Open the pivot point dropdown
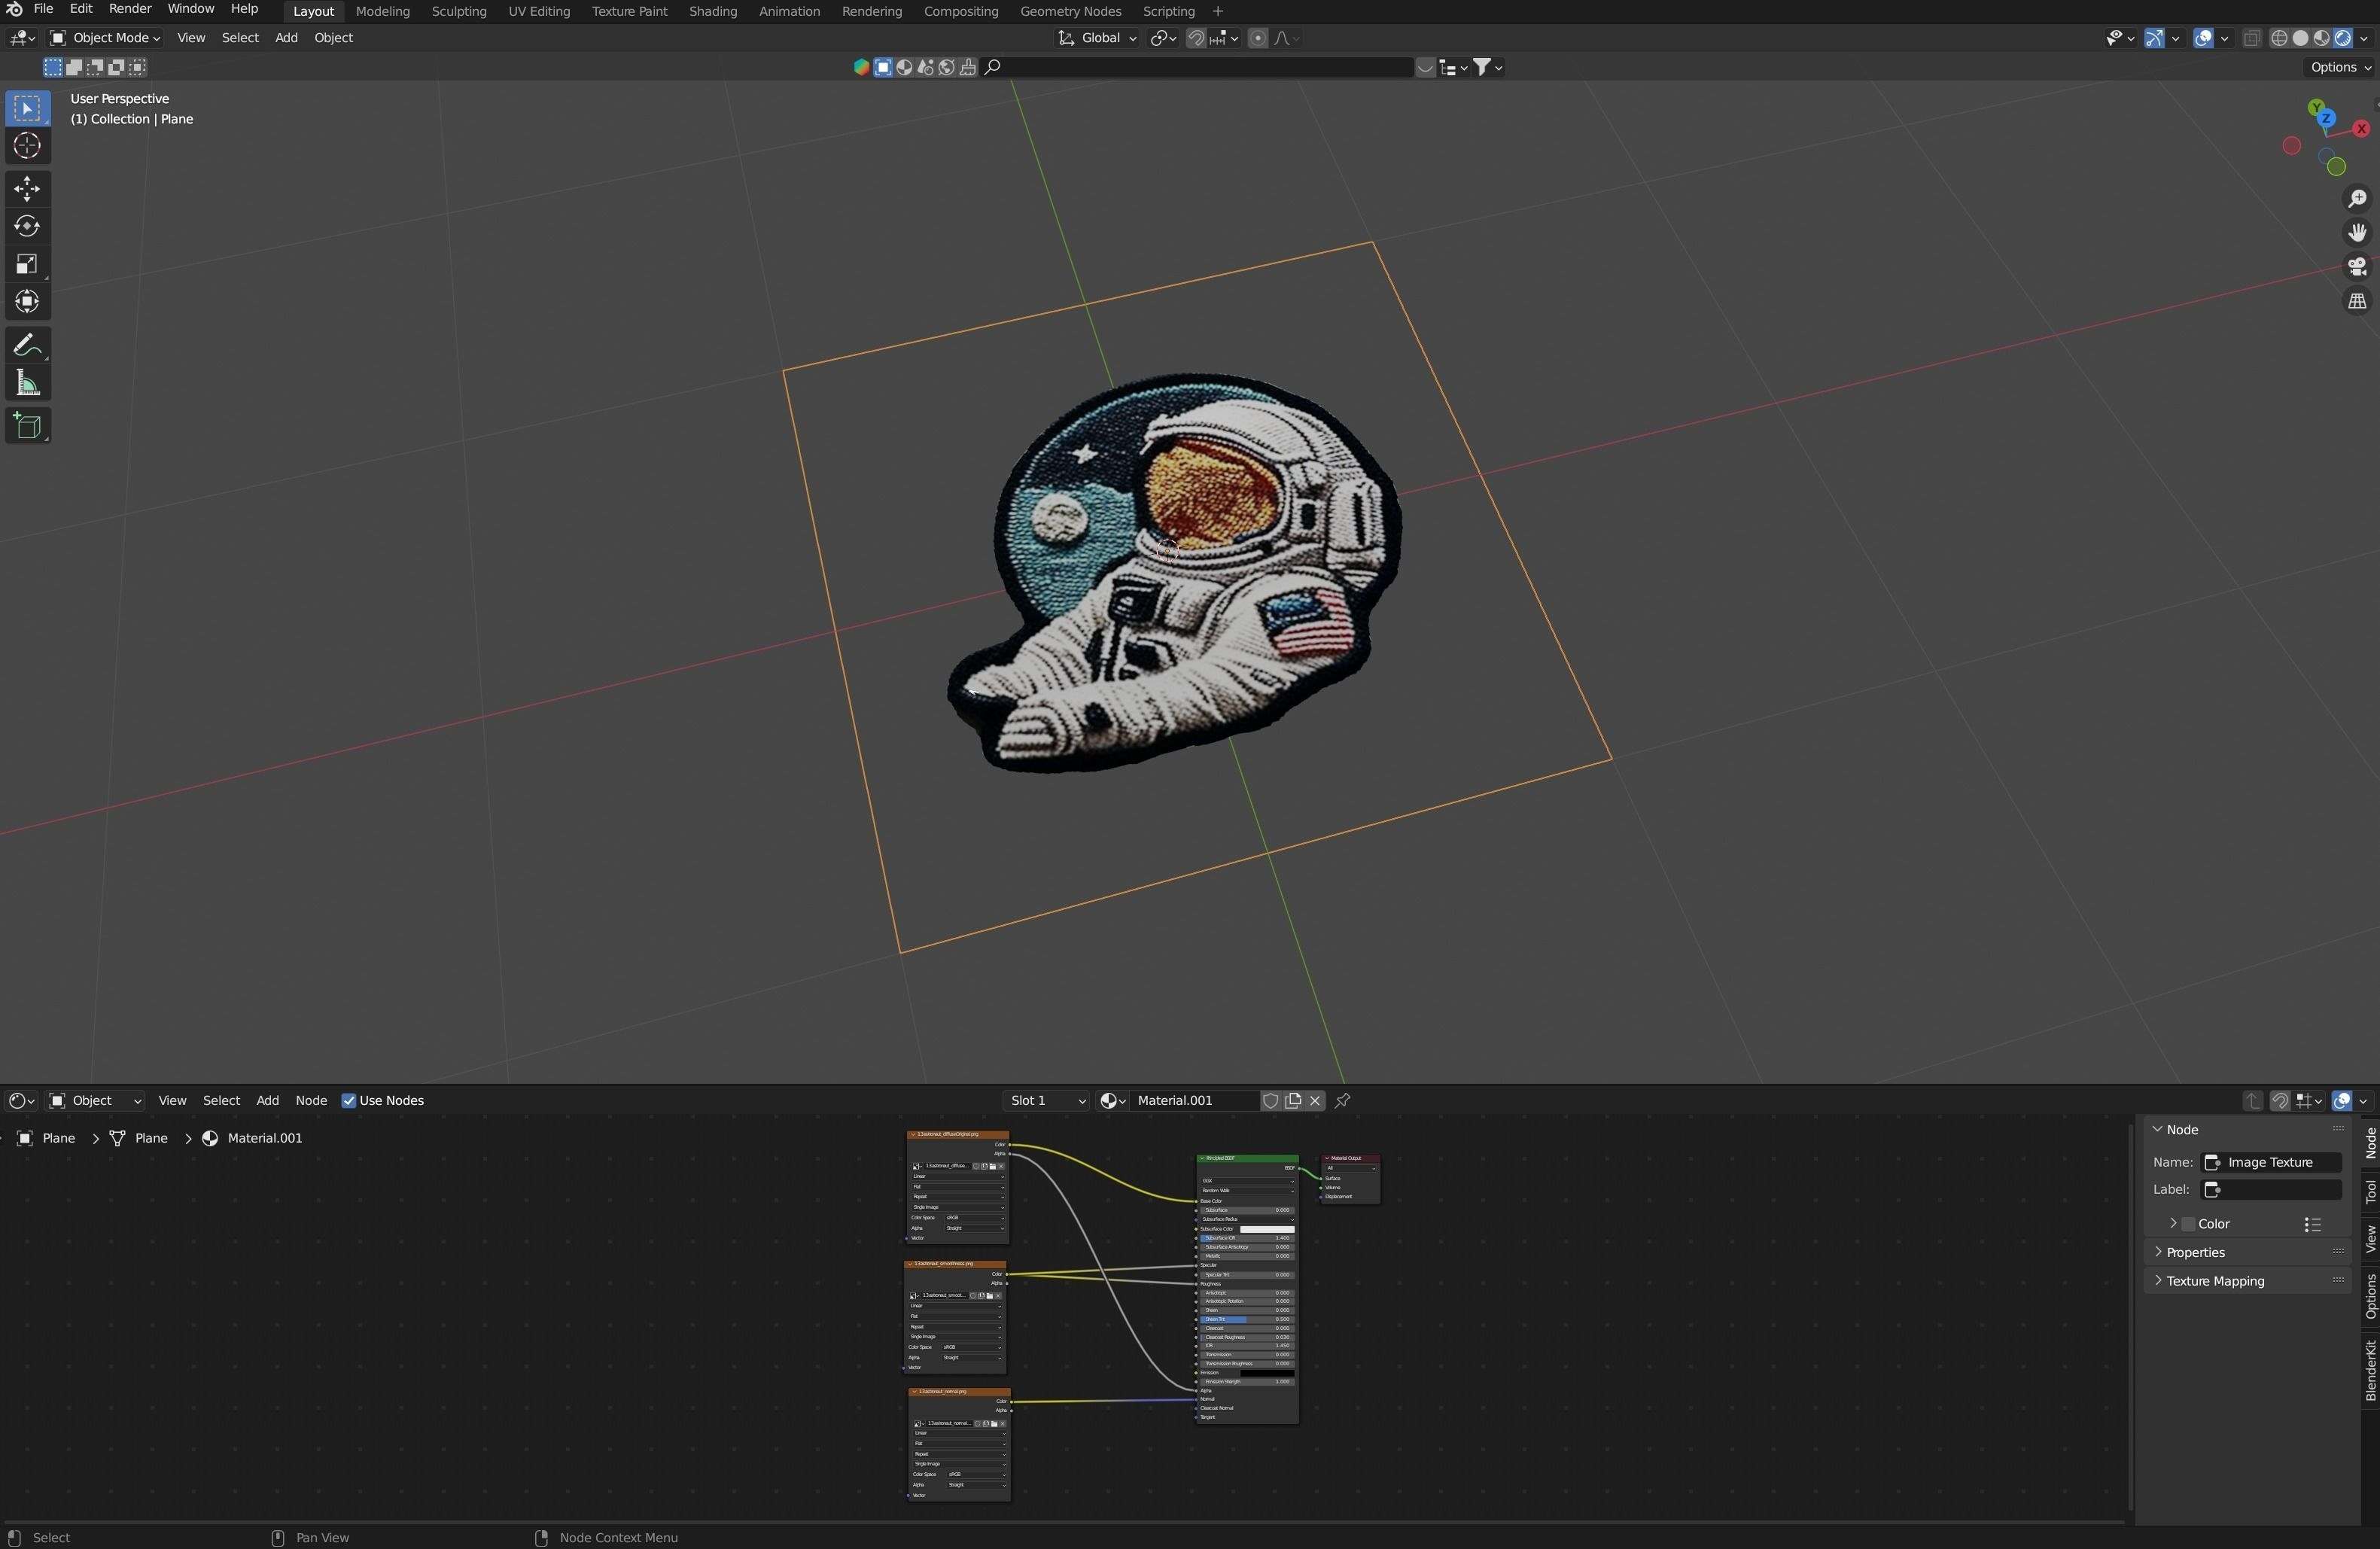 tap(1163, 38)
